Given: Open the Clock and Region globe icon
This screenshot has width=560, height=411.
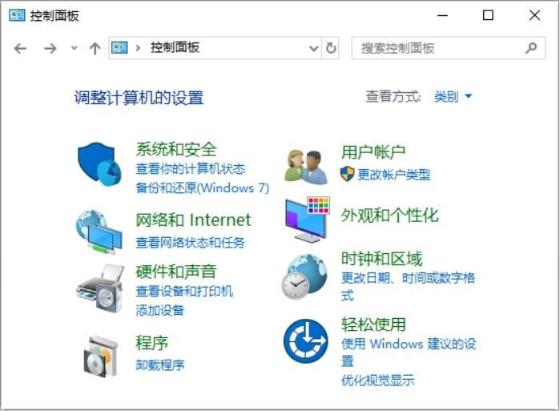Looking at the screenshot, I should click(304, 276).
